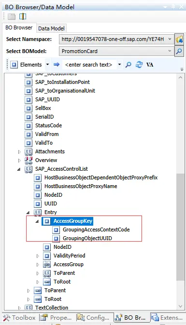Click the BOModel search magnifier button

pos(179,51)
